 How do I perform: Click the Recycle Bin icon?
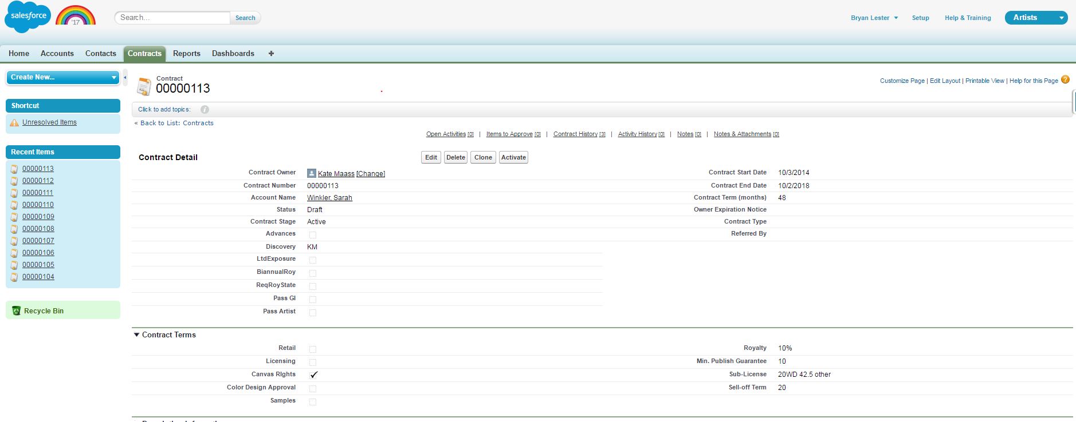pyautogui.click(x=16, y=311)
